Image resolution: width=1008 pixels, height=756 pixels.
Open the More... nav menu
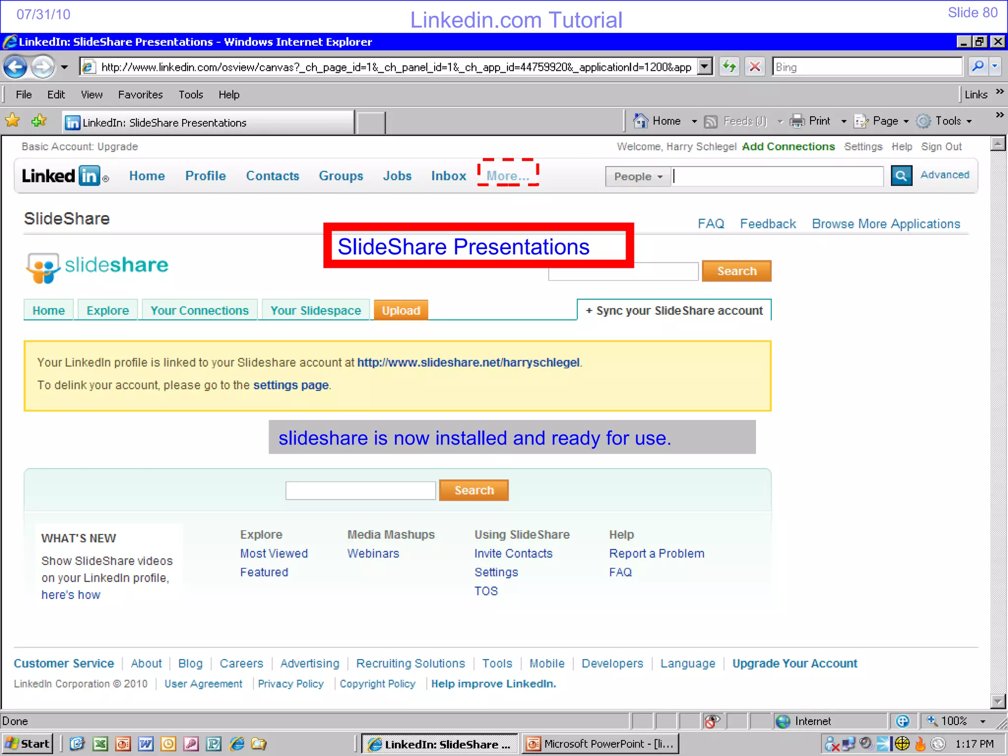508,176
